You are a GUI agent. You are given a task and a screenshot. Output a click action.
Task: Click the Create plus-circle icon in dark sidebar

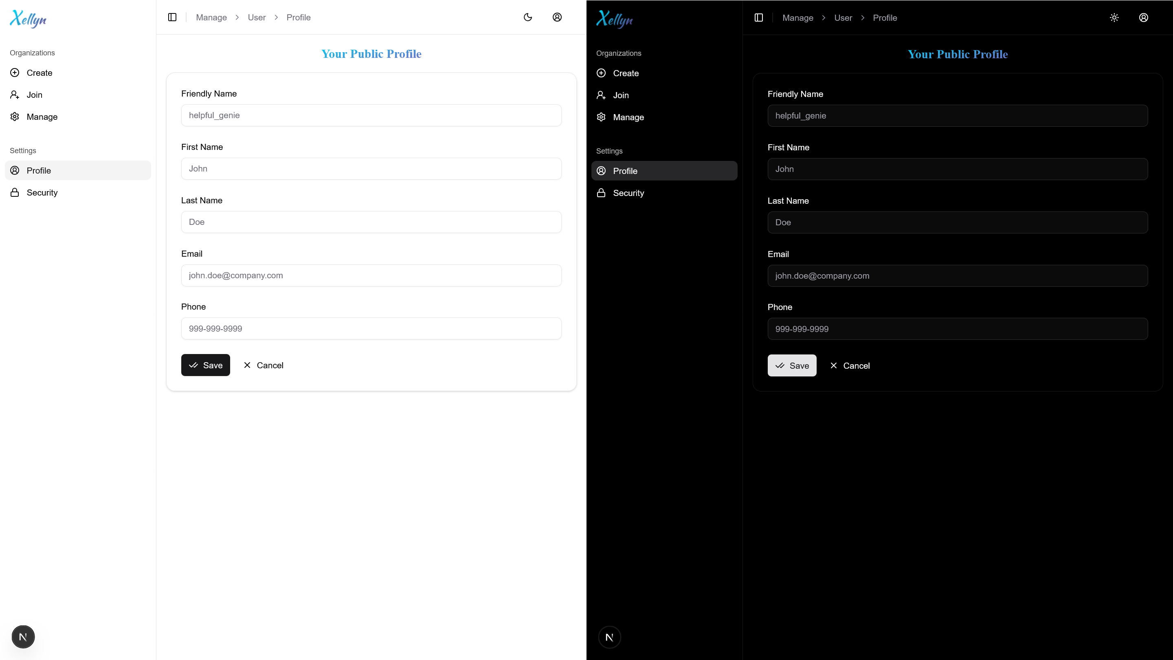601,73
